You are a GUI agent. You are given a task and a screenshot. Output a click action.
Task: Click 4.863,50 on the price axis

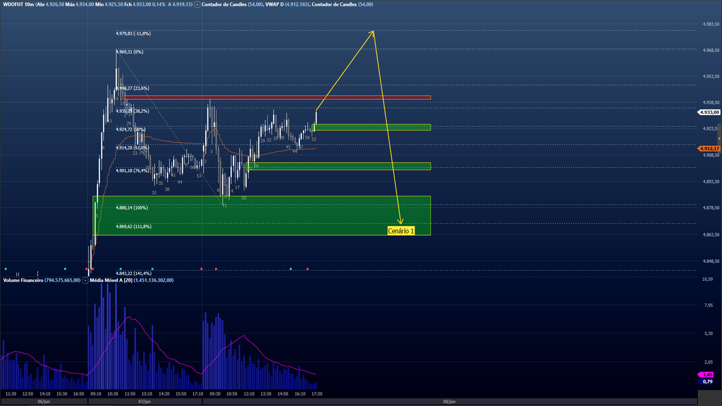(x=711, y=235)
